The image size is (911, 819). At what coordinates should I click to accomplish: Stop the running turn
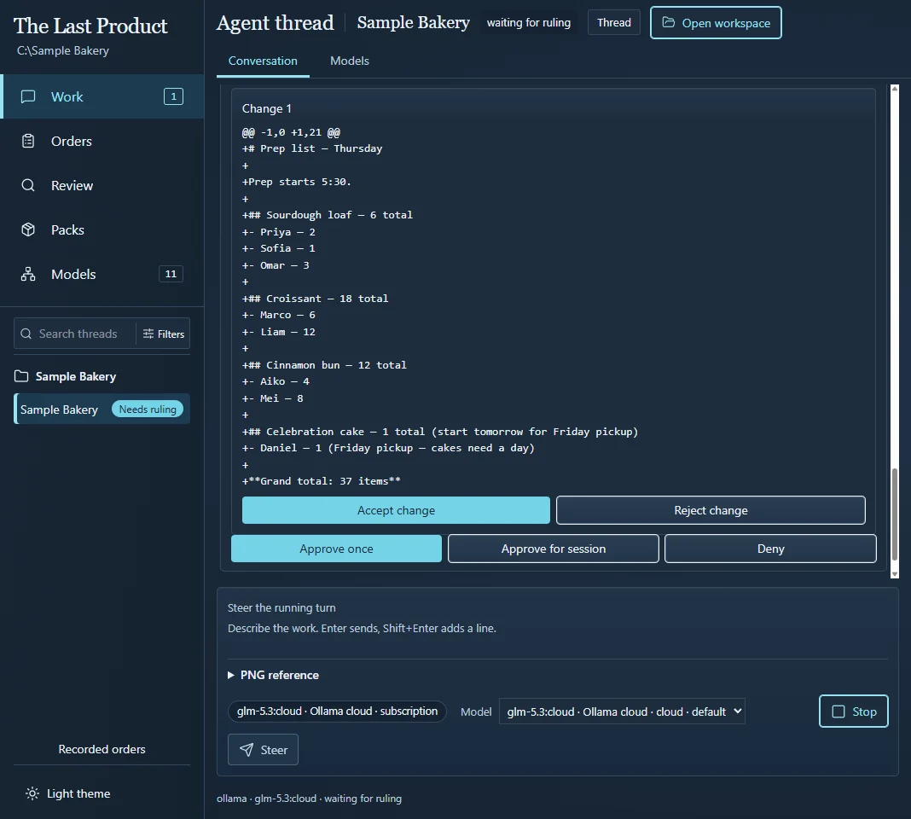pyautogui.click(x=854, y=712)
